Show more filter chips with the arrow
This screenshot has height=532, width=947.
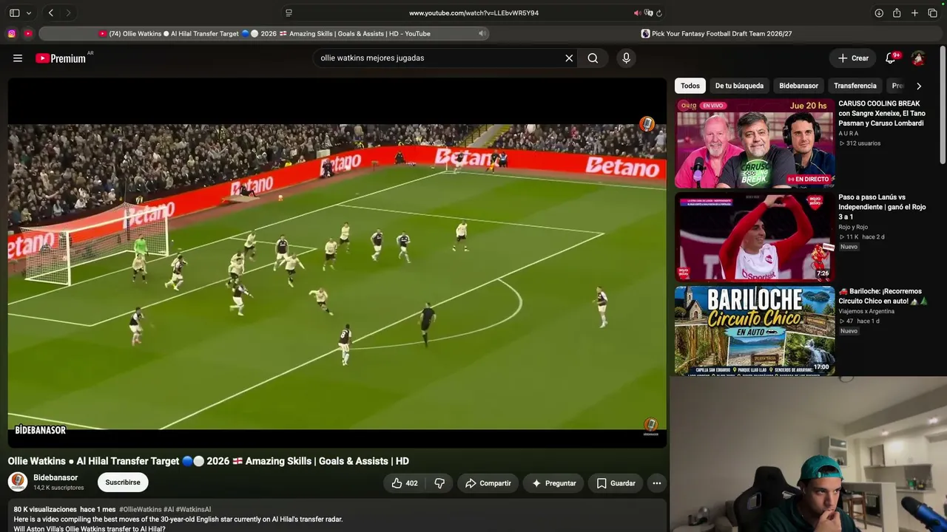point(919,86)
